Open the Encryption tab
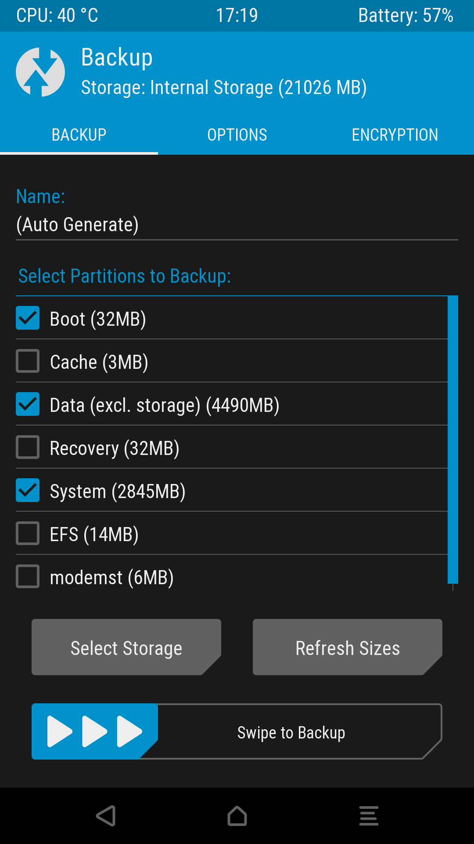Image resolution: width=474 pixels, height=844 pixels. pos(395,135)
